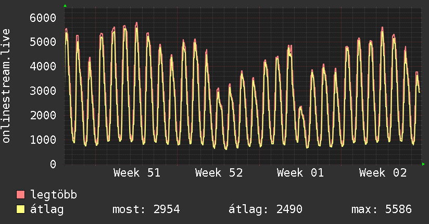Click the 3000 y-axis label
Viewport: 429px width, 224px height.
(43, 91)
